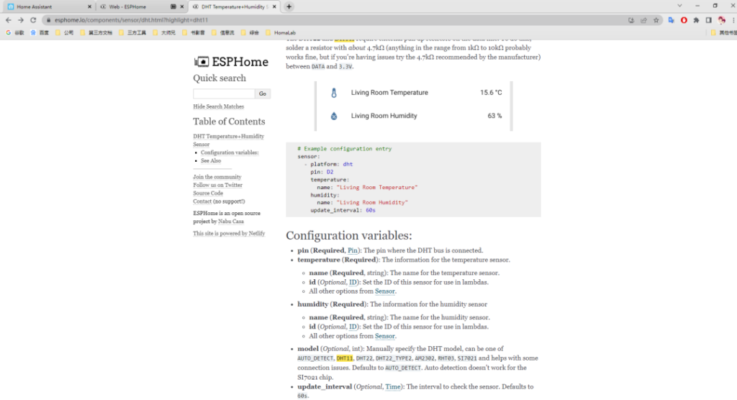This screenshot has width=737, height=400.
Task: Click the Configuration variables heading
Action: tap(349, 235)
